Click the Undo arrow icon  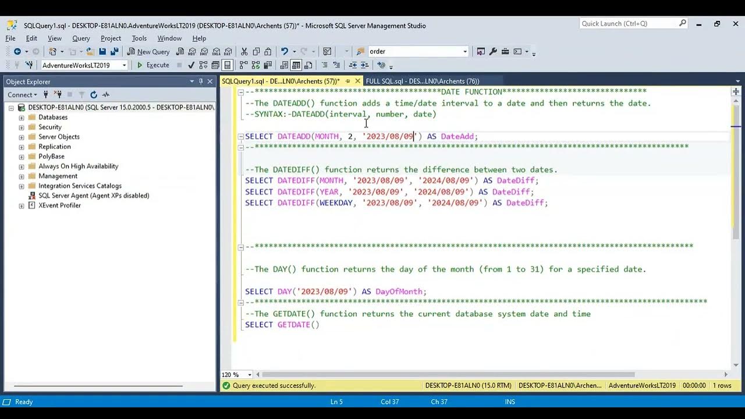(284, 51)
